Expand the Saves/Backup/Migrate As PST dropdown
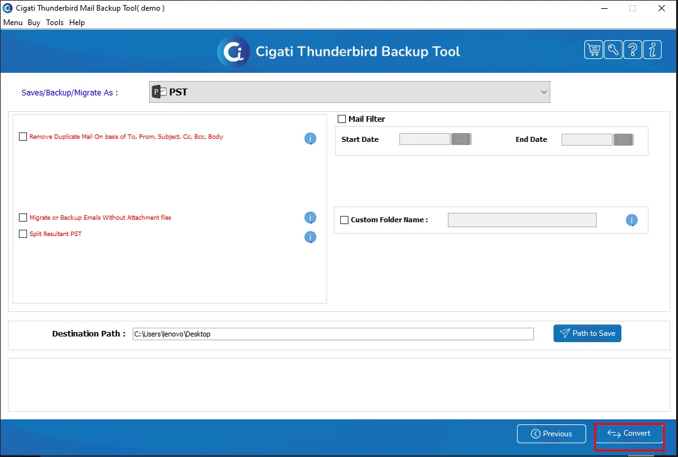Image resolution: width=678 pixels, height=457 pixels. (x=350, y=92)
